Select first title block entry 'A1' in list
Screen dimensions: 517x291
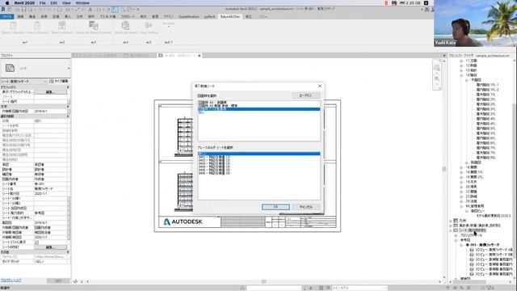(258, 103)
